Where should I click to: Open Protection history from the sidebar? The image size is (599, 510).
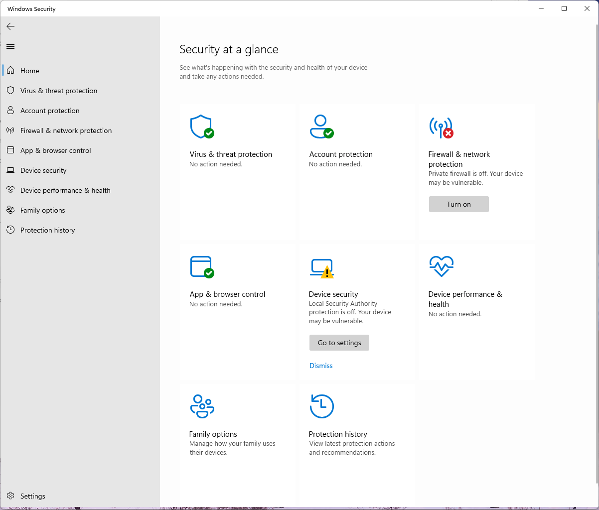(x=80, y=230)
